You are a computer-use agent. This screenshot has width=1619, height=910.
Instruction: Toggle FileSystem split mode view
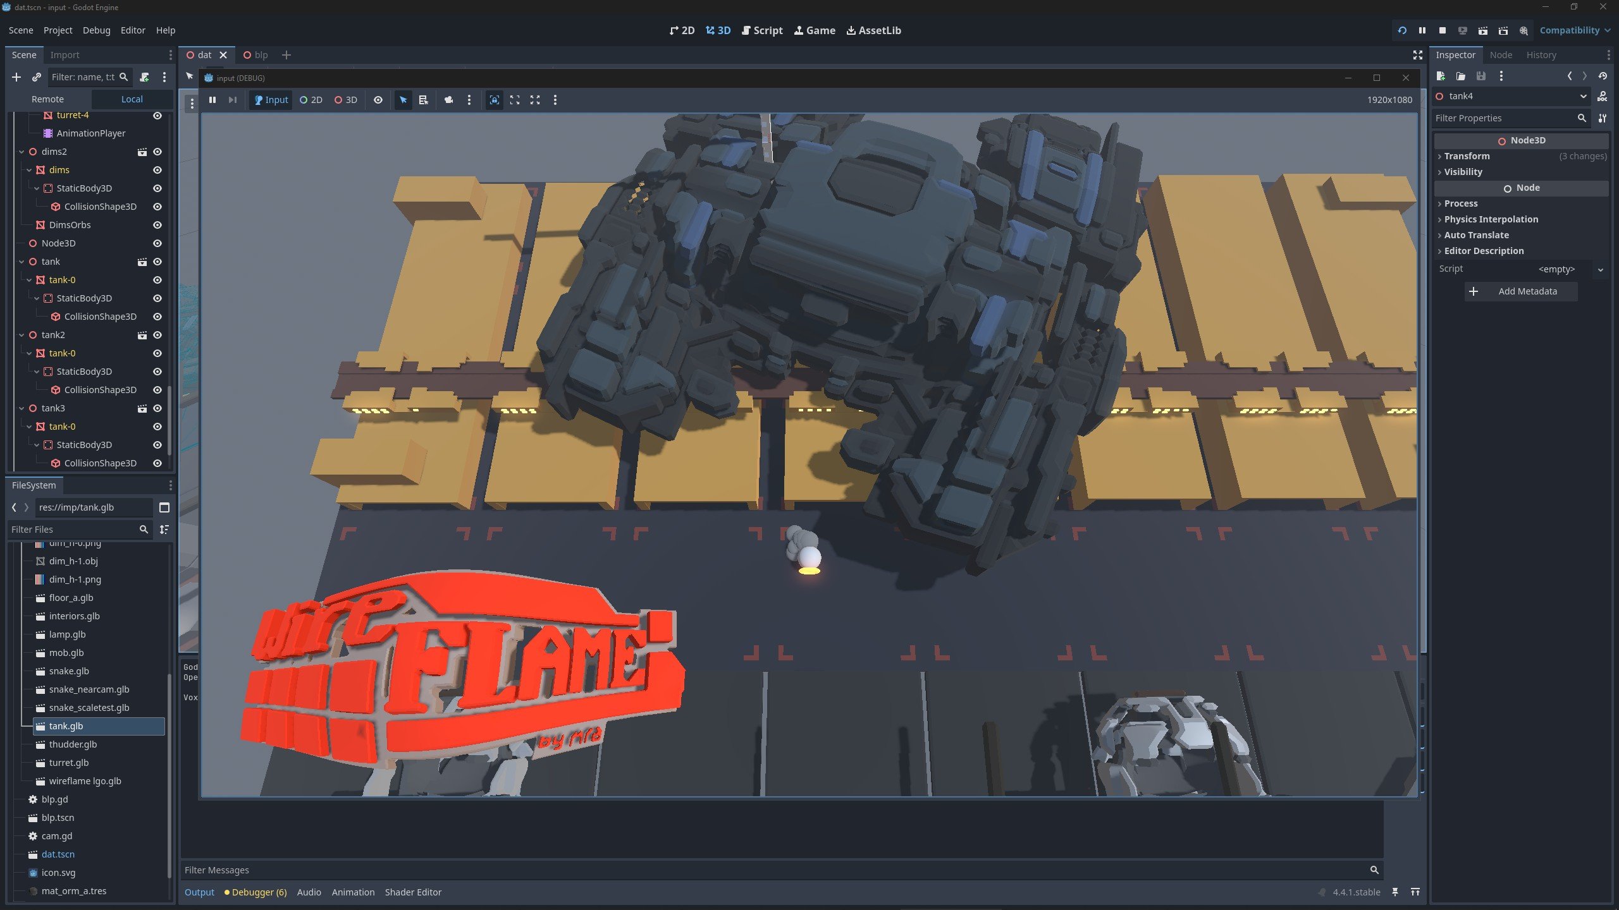tap(164, 507)
